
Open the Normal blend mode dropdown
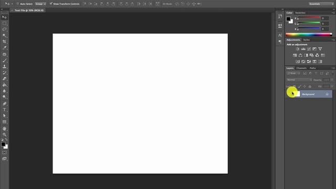coord(299,80)
